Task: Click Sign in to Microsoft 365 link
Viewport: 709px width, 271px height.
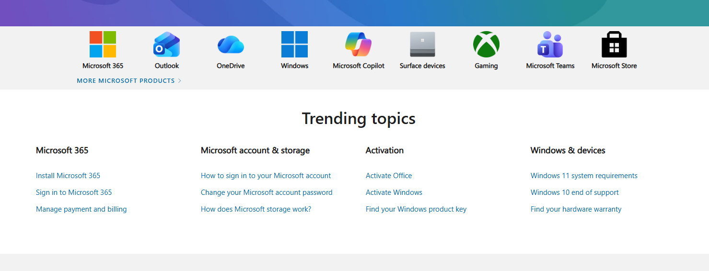Action: (74, 192)
